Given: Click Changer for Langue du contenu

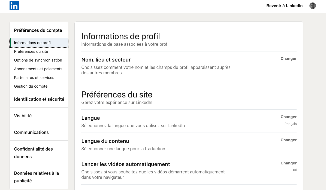Looking at the screenshot, I should 288,140.
